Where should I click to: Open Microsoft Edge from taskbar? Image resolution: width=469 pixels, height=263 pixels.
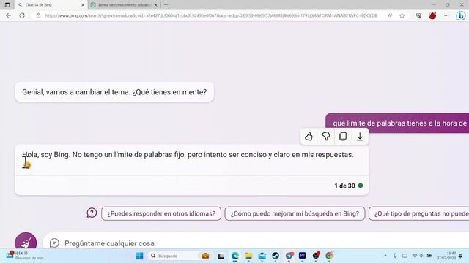[x=235, y=256]
